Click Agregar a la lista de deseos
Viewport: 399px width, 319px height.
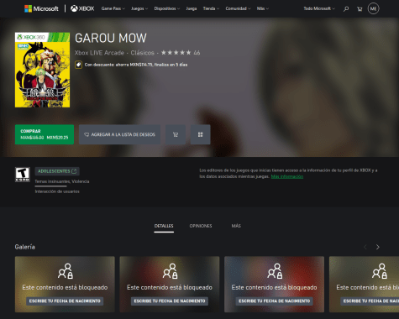119,134
